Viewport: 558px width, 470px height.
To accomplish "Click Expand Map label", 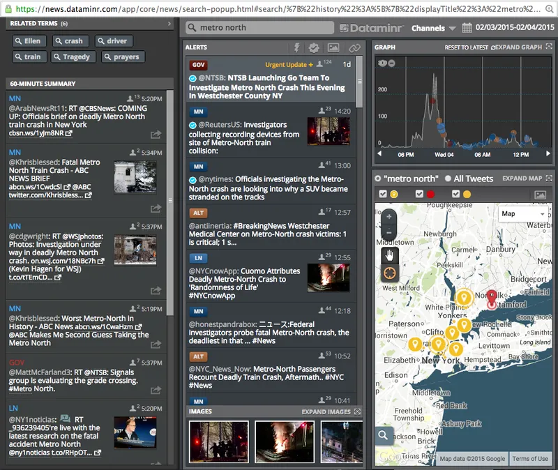I will [522, 179].
